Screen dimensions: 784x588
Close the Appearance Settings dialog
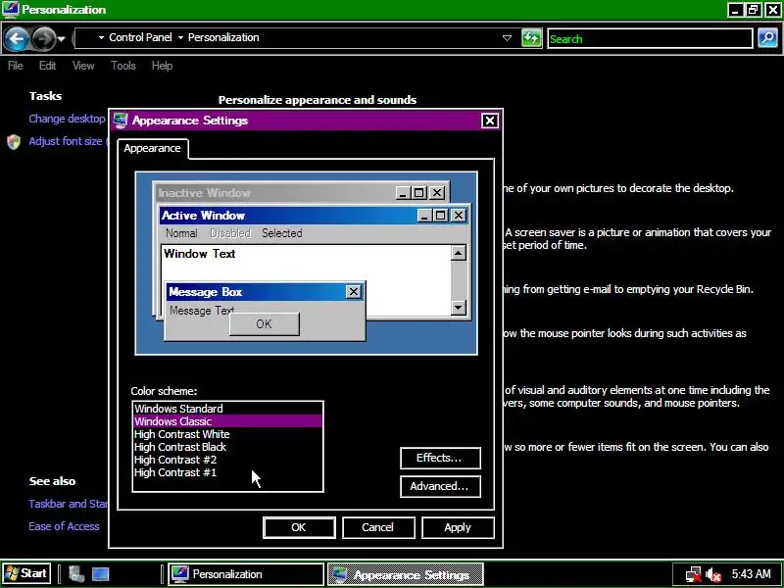pyautogui.click(x=489, y=121)
